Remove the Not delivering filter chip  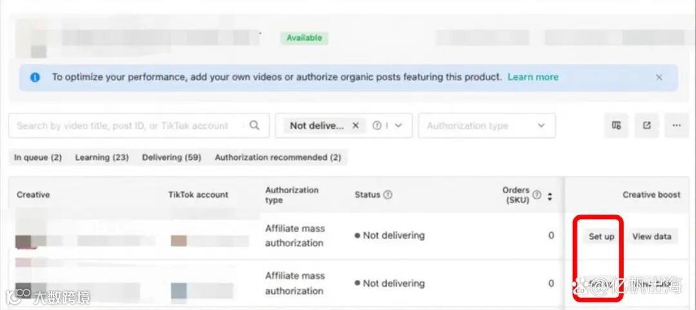[x=355, y=126]
